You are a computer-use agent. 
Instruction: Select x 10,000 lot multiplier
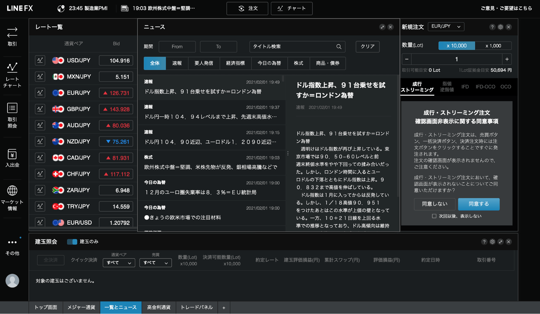coord(457,46)
